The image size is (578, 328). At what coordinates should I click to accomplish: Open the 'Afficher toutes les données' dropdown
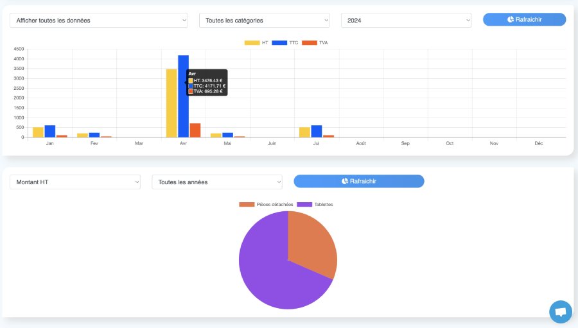tap(98, 21)
